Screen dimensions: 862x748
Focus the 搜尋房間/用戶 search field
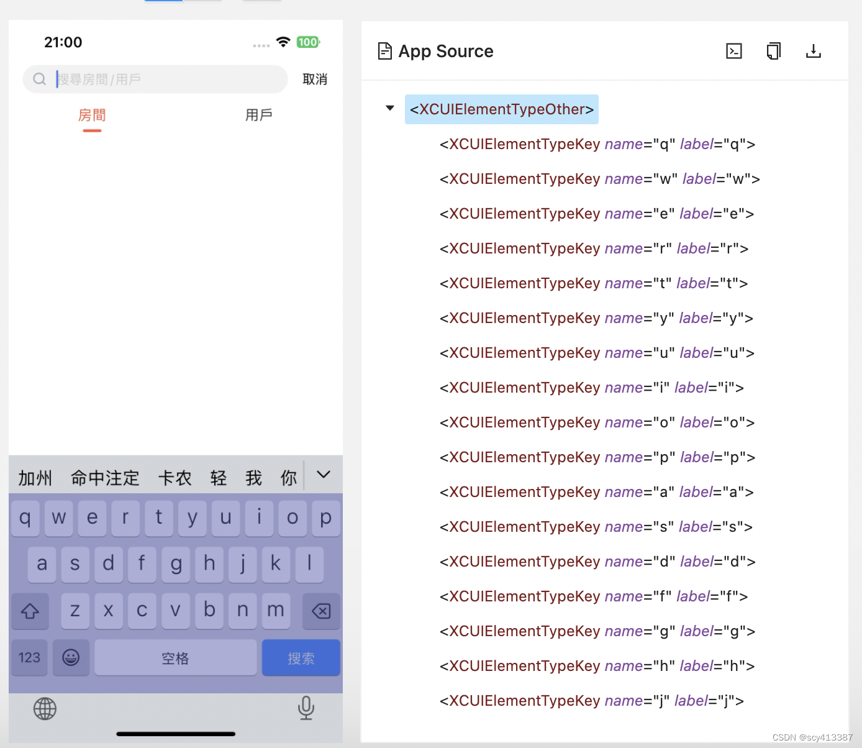tap(155, 79)
